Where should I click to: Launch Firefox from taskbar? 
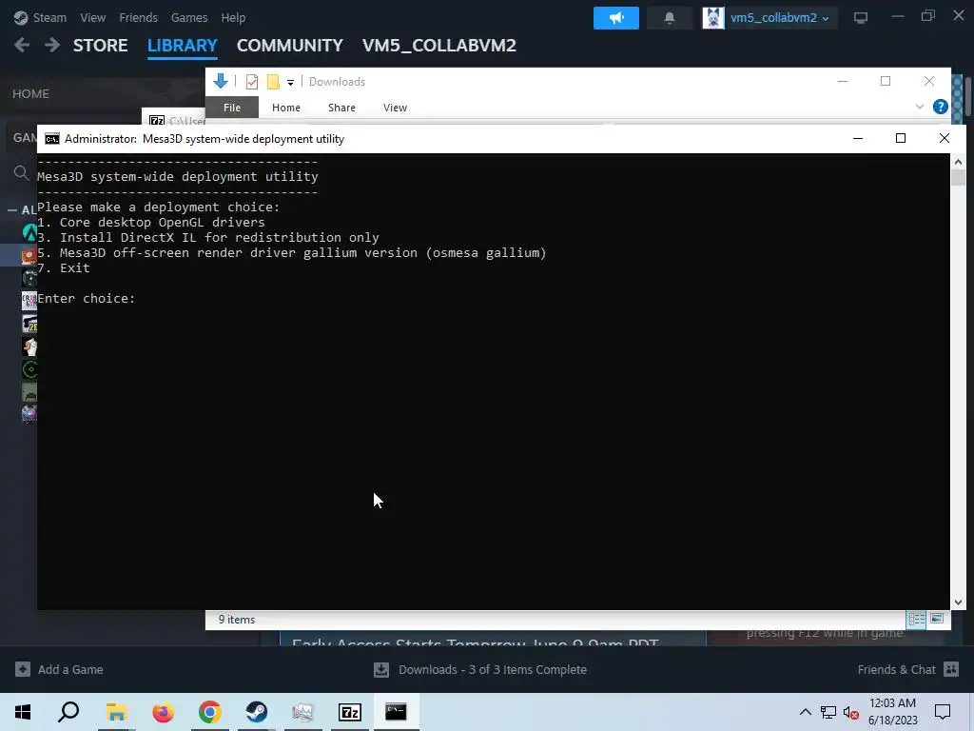[x=163, y=712]
